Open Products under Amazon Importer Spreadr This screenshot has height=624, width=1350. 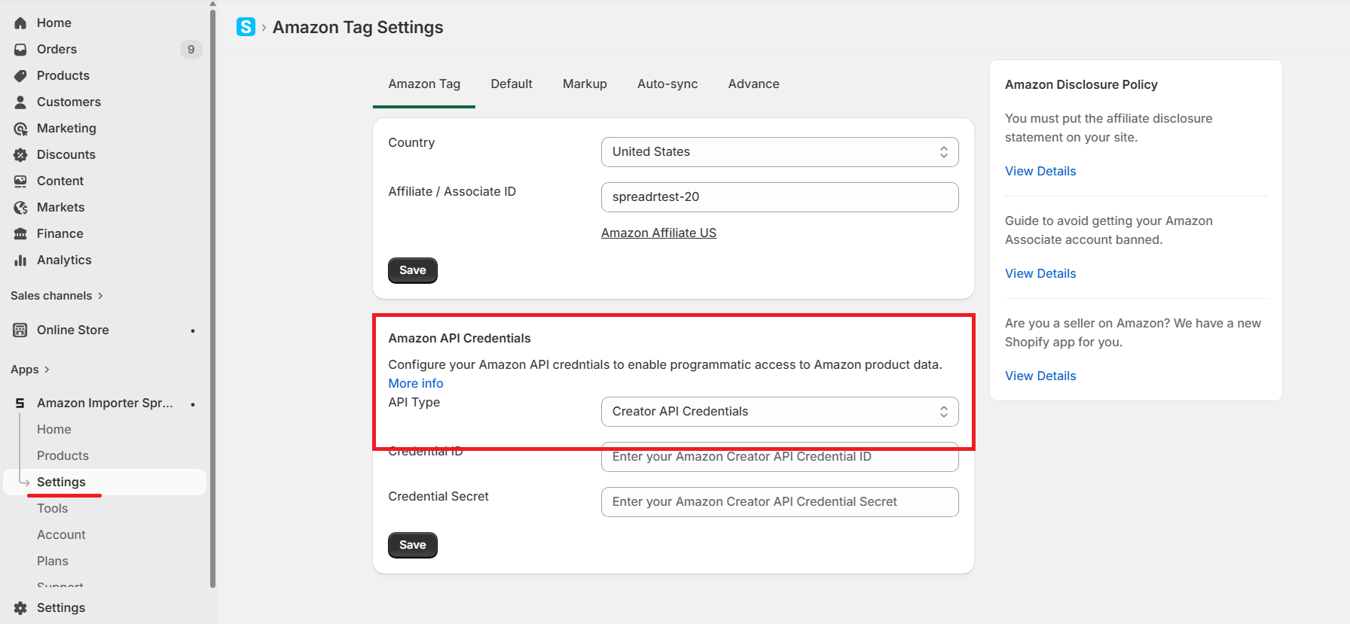point(63,456)
